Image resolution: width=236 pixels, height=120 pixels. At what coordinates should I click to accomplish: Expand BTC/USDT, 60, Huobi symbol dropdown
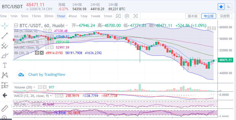click(x=67, y=26)
